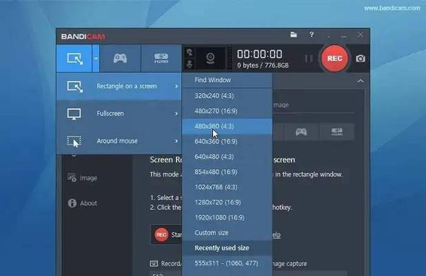Select 640x360 (16:9) size
426x276 pixels.
click(x=227, y=141)
